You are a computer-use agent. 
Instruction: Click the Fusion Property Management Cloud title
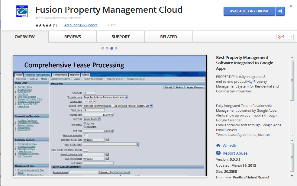[109, 10]
